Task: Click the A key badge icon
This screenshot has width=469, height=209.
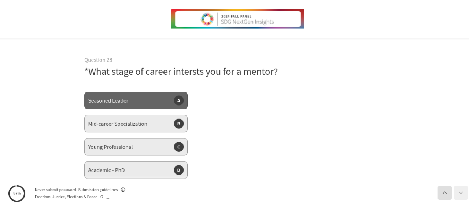Action: (178, 100)
